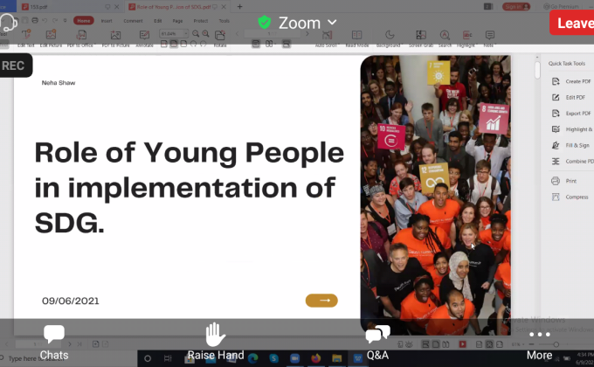Open the Comment ribbon tab
This screenshot has width=594, height=367.
pyautogui.click(x=133, y=20)
